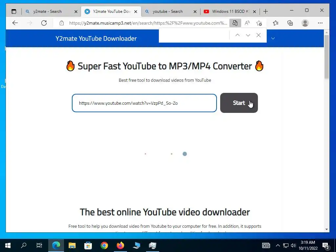This screenshot has height=252, width=336.
Task: Open the Windows Start menu
Action: 8,245
